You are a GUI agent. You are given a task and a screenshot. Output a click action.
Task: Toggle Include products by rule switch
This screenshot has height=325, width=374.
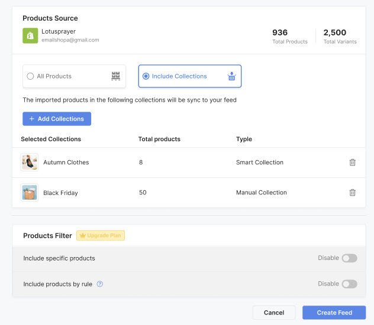[x=349, y=284]
